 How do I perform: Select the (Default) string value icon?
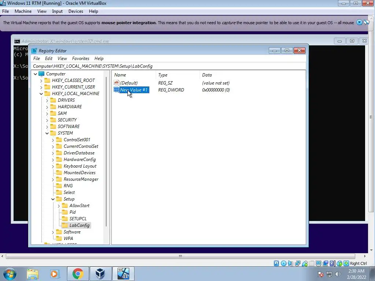tap(116, 83)
